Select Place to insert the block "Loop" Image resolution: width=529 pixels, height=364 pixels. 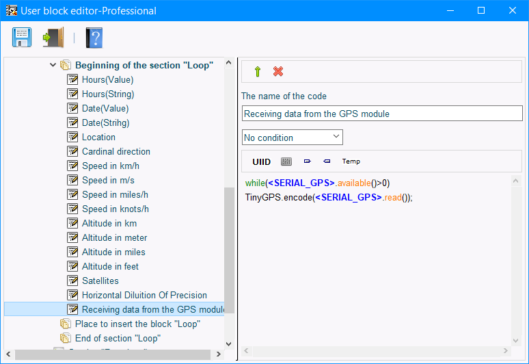pyautogui.click(x=137, y=324)
